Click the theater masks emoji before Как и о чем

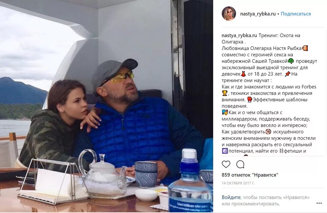225,113
